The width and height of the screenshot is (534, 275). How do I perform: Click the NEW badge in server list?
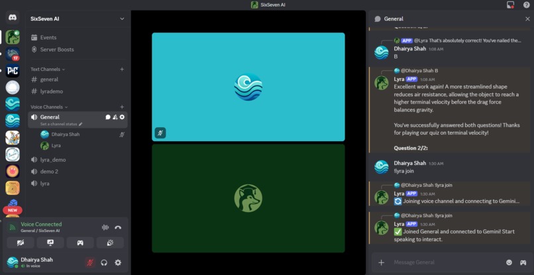(x=13, y=210)
